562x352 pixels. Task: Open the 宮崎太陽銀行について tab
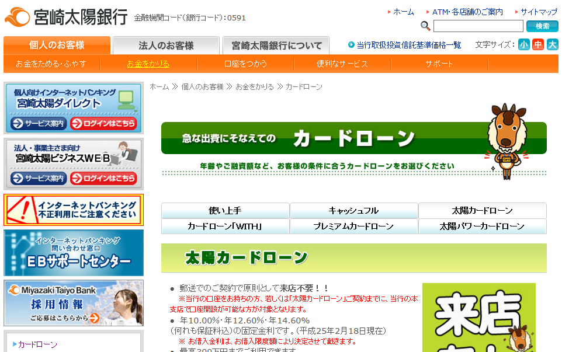(276, 46)
